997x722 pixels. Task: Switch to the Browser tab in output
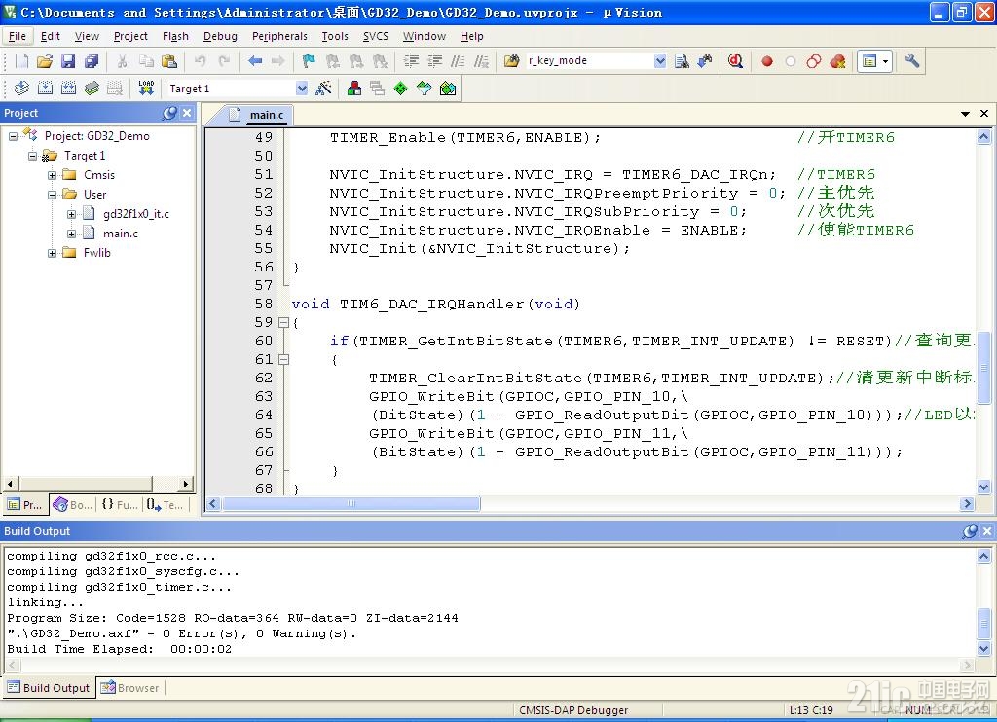pos(130,688)
